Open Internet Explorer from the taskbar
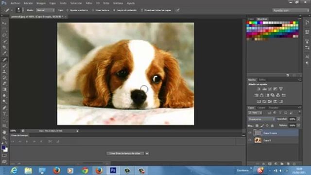311x175 pixels. pyautogui.click(x=14, y=171)
